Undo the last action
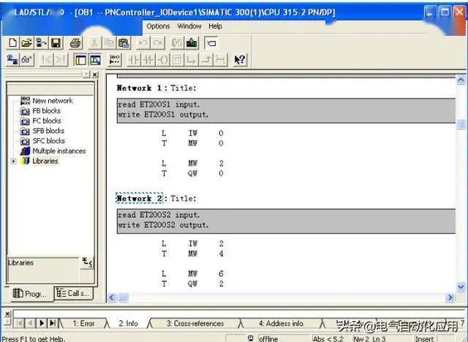The height and width of the screenshot is (342, 468). tap(143, 43)
